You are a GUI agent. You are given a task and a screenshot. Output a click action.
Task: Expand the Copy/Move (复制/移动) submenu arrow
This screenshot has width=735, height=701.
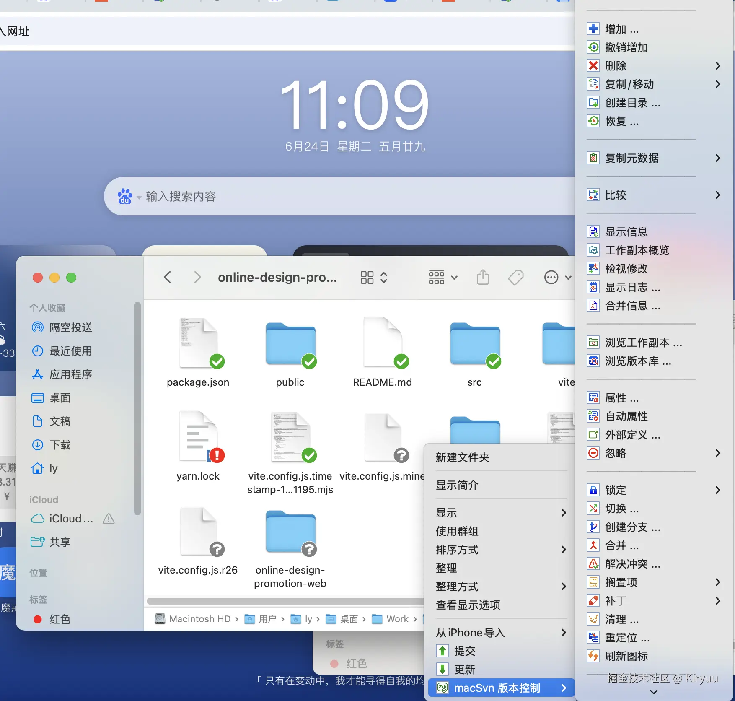coord(718,84)
